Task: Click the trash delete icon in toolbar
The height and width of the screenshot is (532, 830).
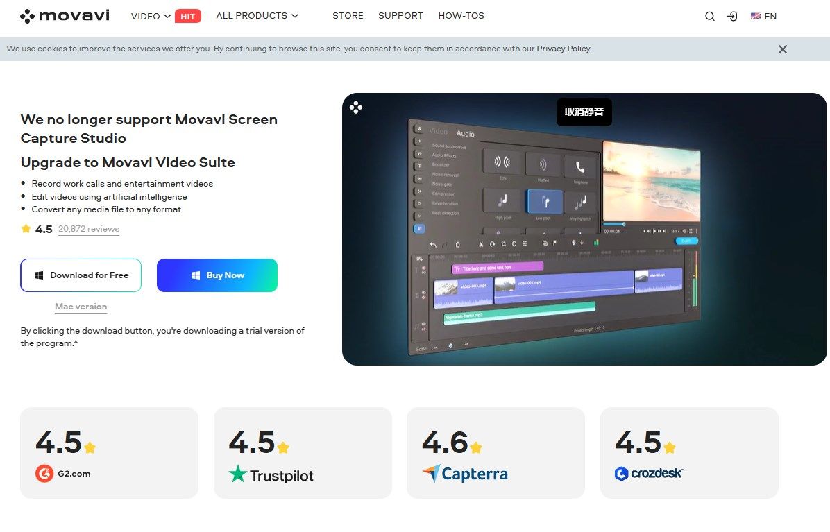Action: click(458, 245)
